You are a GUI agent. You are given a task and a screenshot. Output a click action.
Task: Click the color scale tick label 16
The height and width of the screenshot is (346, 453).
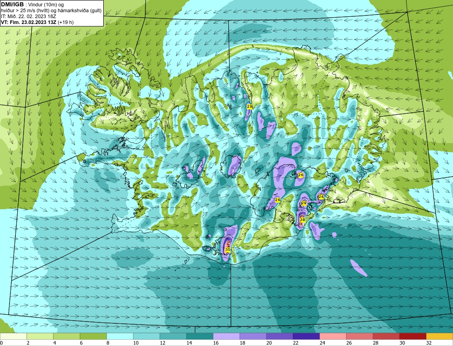click(x=216, y=343)
